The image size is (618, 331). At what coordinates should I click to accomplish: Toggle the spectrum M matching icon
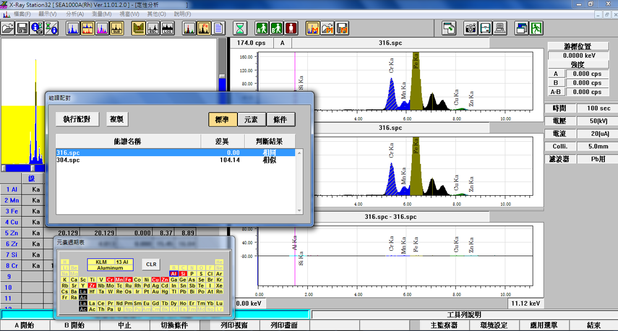tap(313, 29)
